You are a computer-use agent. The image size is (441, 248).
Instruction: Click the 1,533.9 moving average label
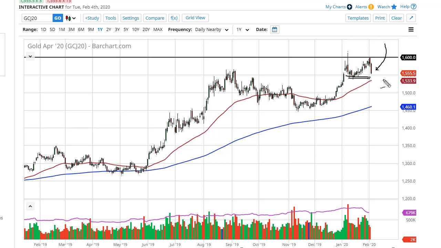[409, 81]
